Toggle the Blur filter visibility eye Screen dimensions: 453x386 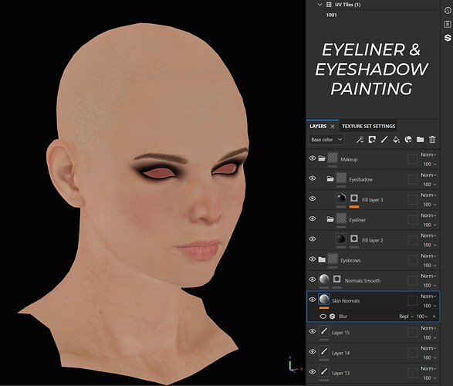(323, 317)
